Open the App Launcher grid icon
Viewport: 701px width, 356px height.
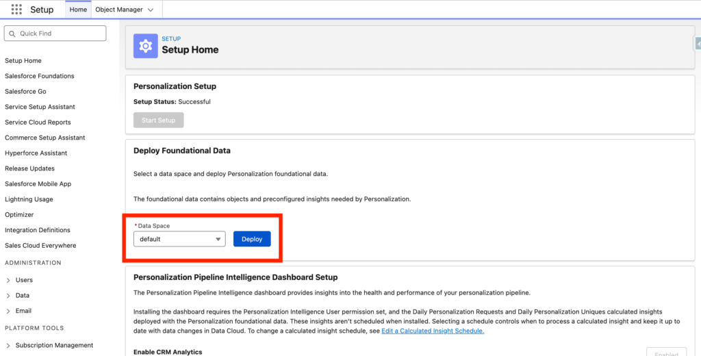pos(16,10)
